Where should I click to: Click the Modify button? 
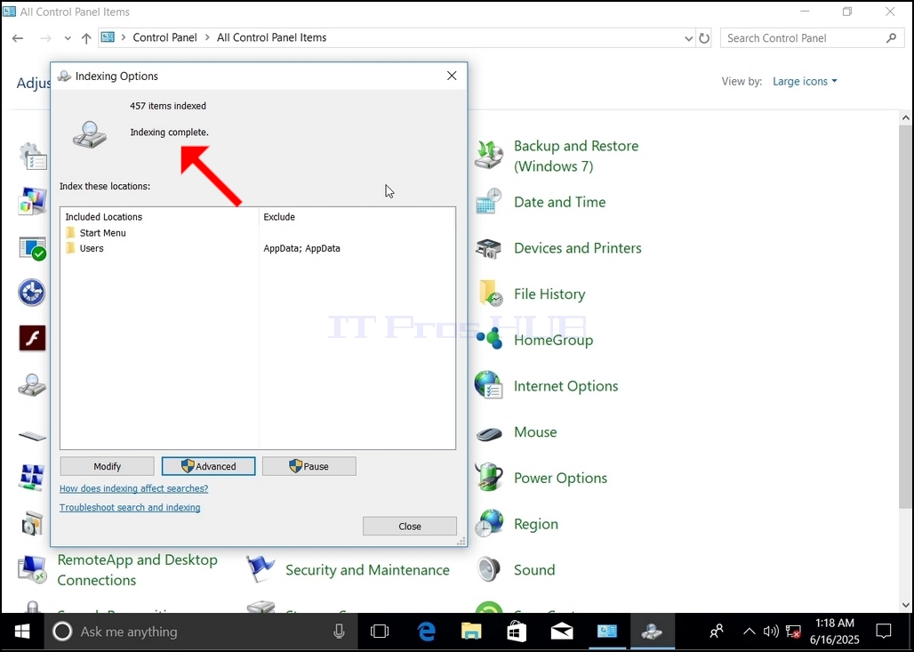(108, 467)
